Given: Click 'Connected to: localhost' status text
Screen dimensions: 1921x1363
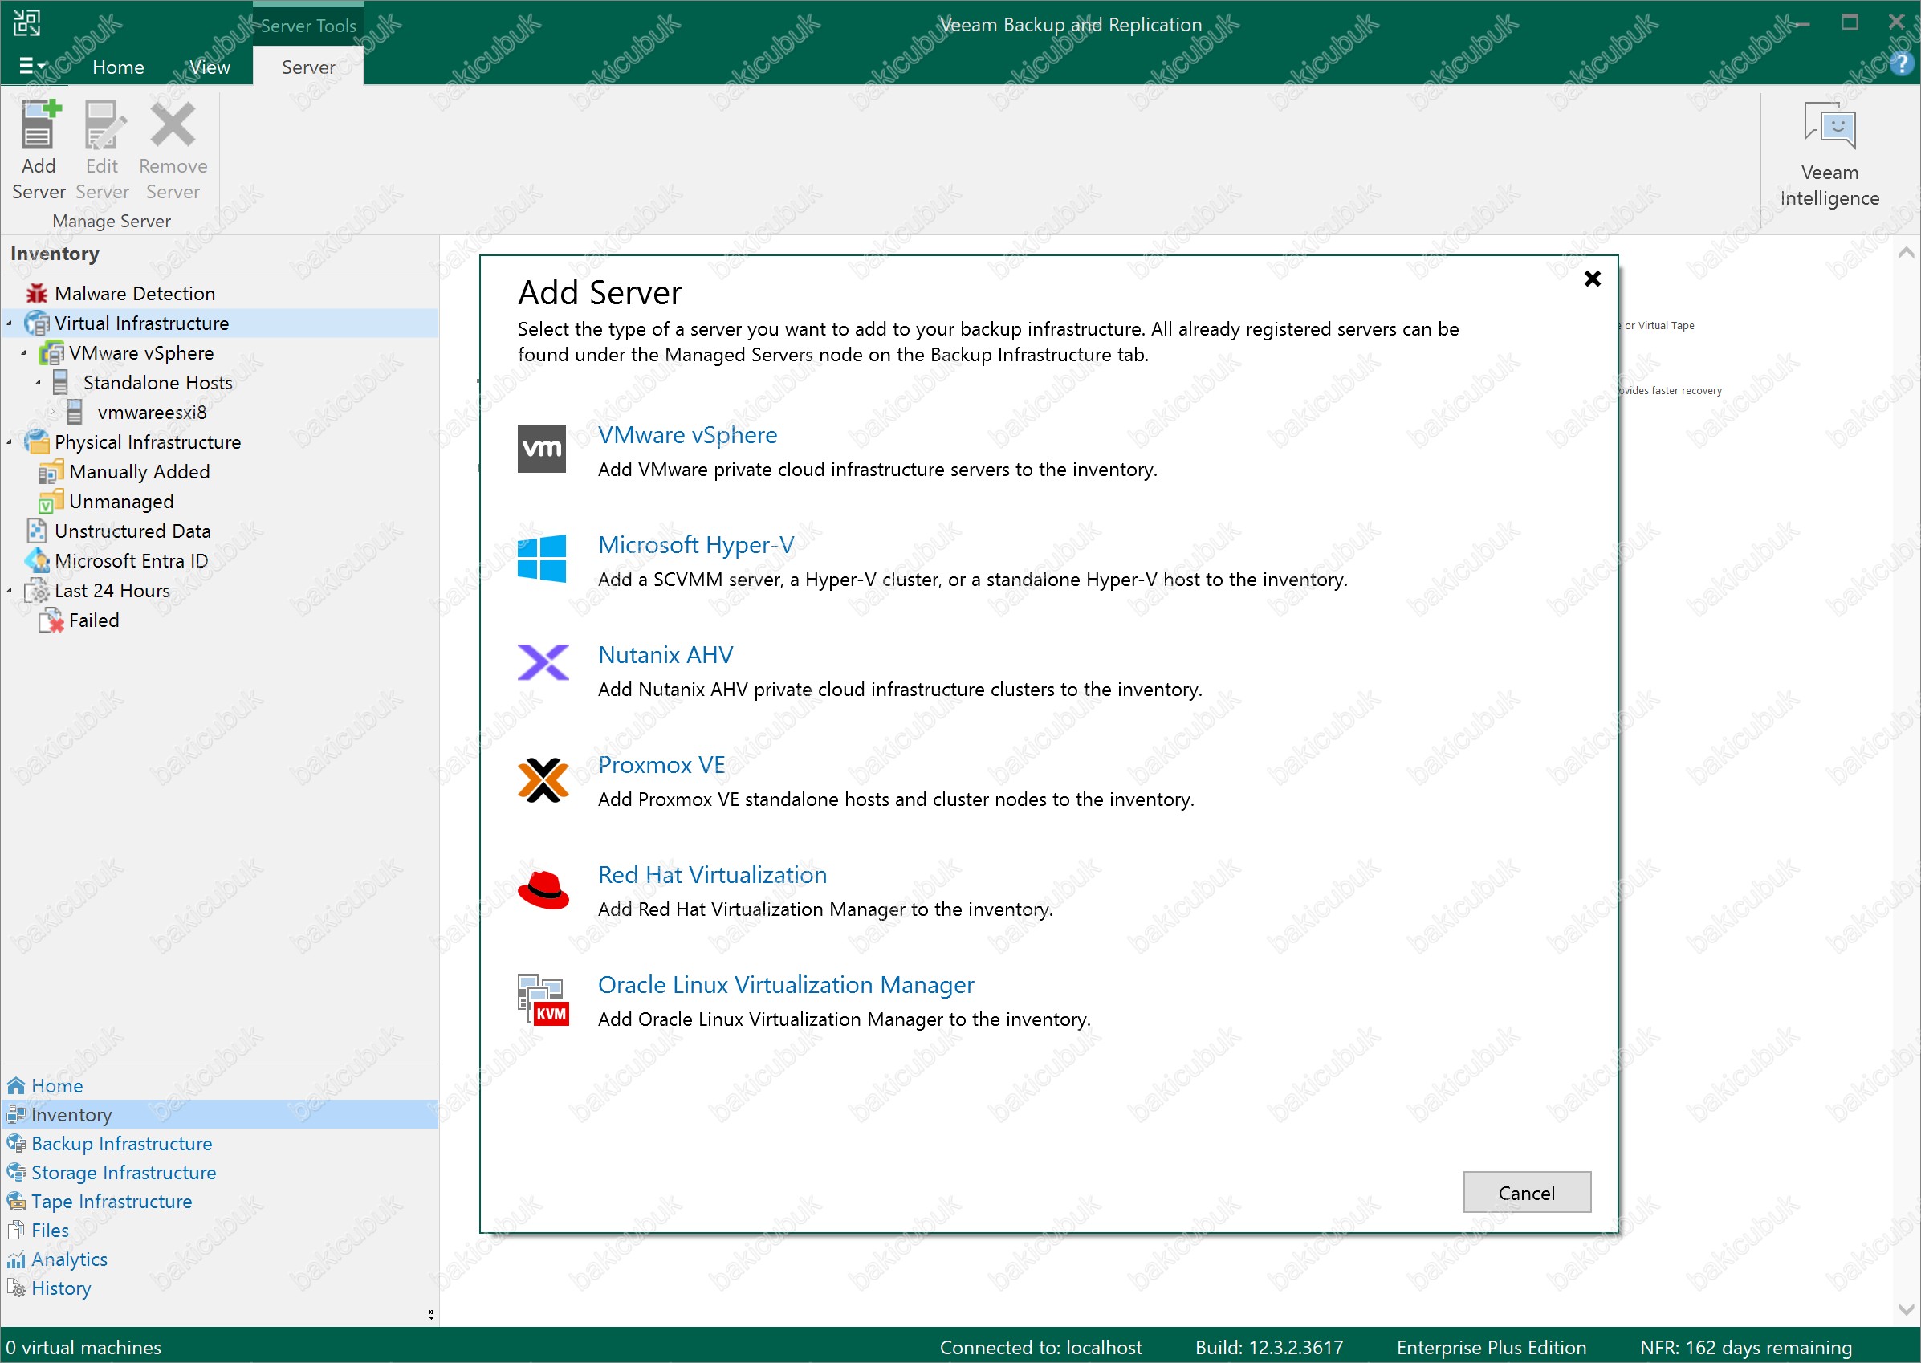Looking at the screenshot, I should [x=1040, y=1347].
